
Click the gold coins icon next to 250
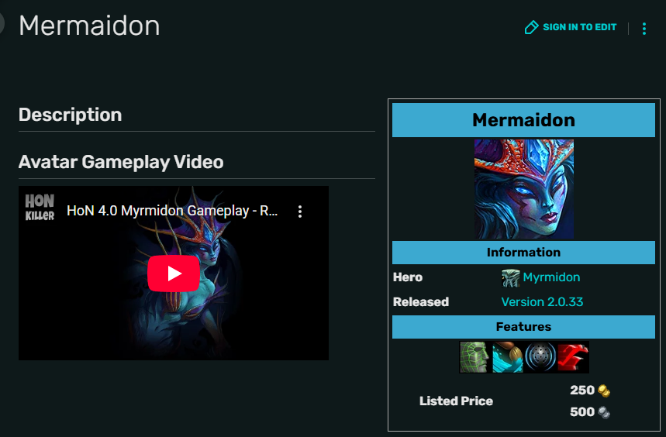click(603, 391)
